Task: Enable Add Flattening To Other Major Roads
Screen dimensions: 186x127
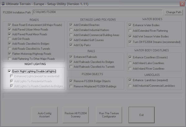Action: (x=9, y=59)
